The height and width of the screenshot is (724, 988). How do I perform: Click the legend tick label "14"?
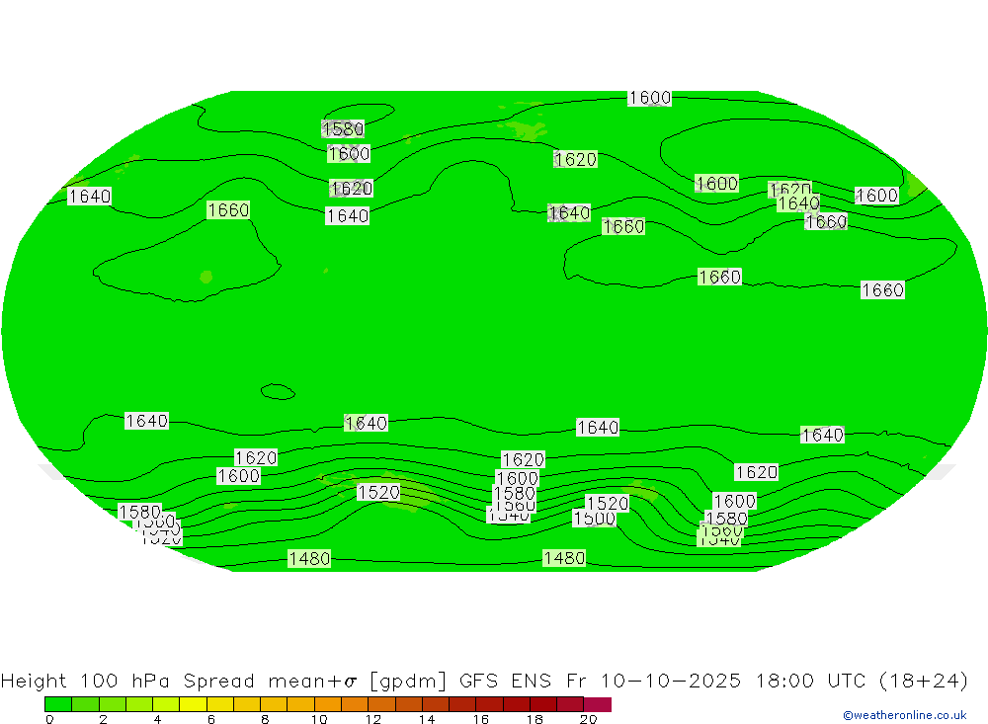tap(427, 719)
